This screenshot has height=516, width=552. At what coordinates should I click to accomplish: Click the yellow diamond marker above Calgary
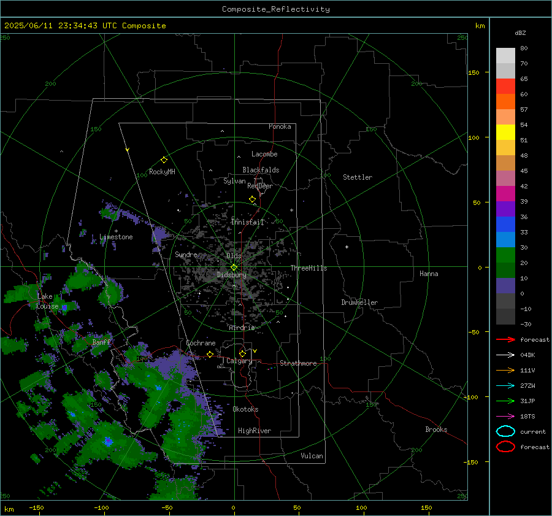pyautogui.click(x=242, y=353)
